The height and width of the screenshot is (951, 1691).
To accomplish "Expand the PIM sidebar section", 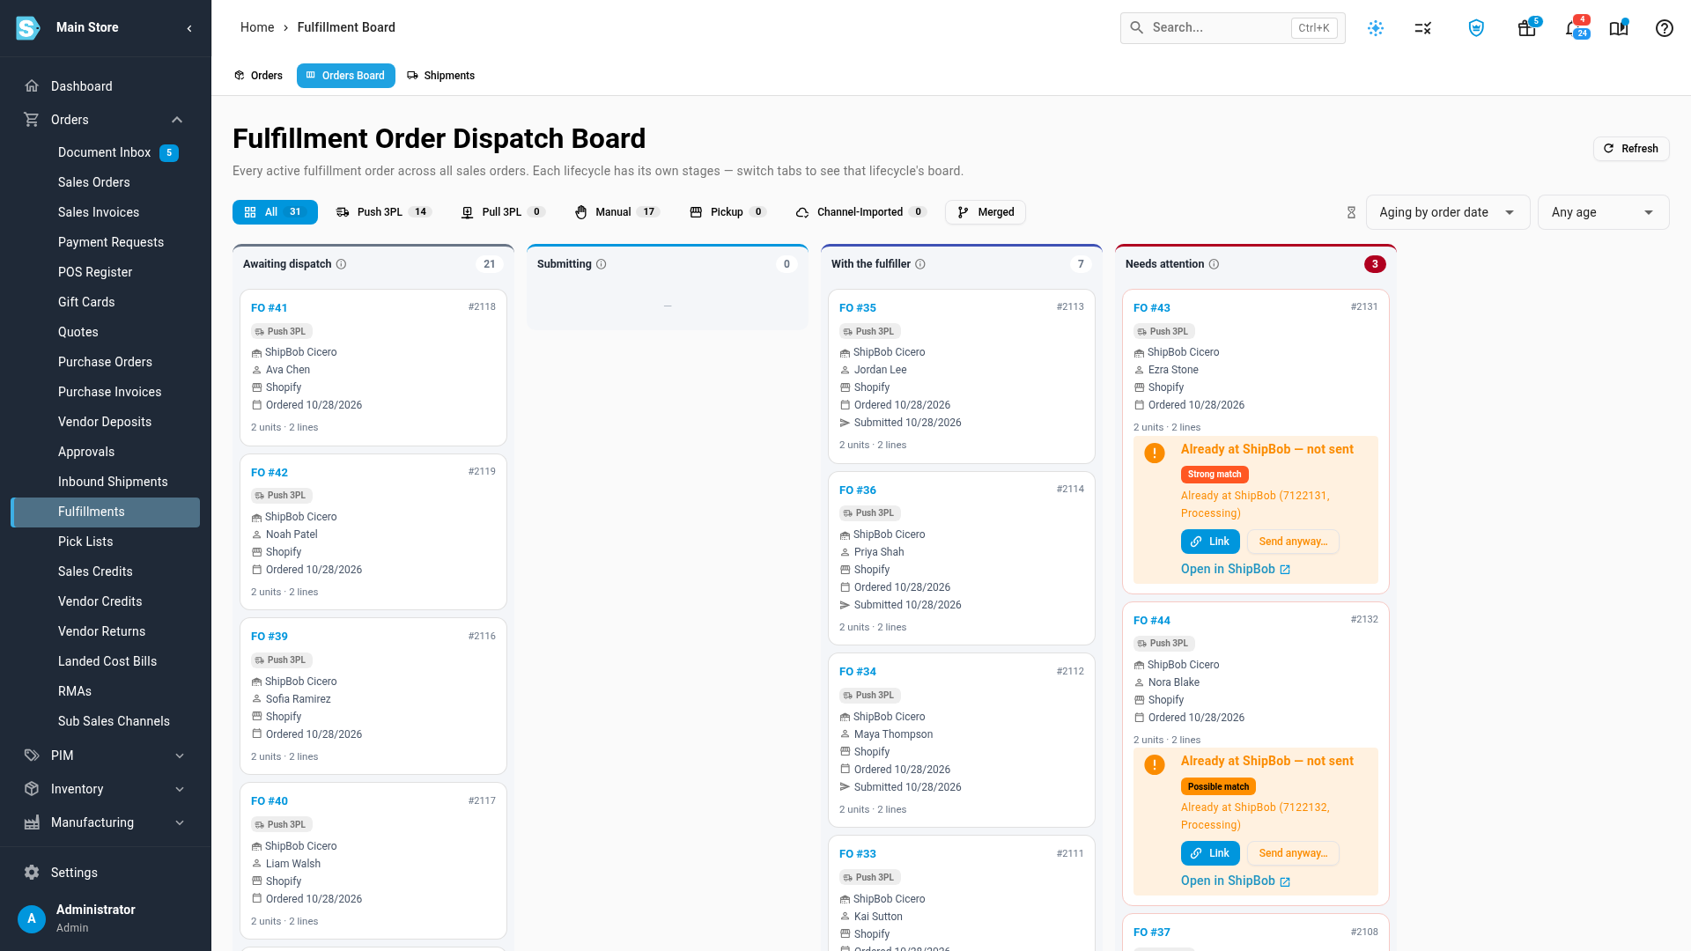I will (180, 756).
